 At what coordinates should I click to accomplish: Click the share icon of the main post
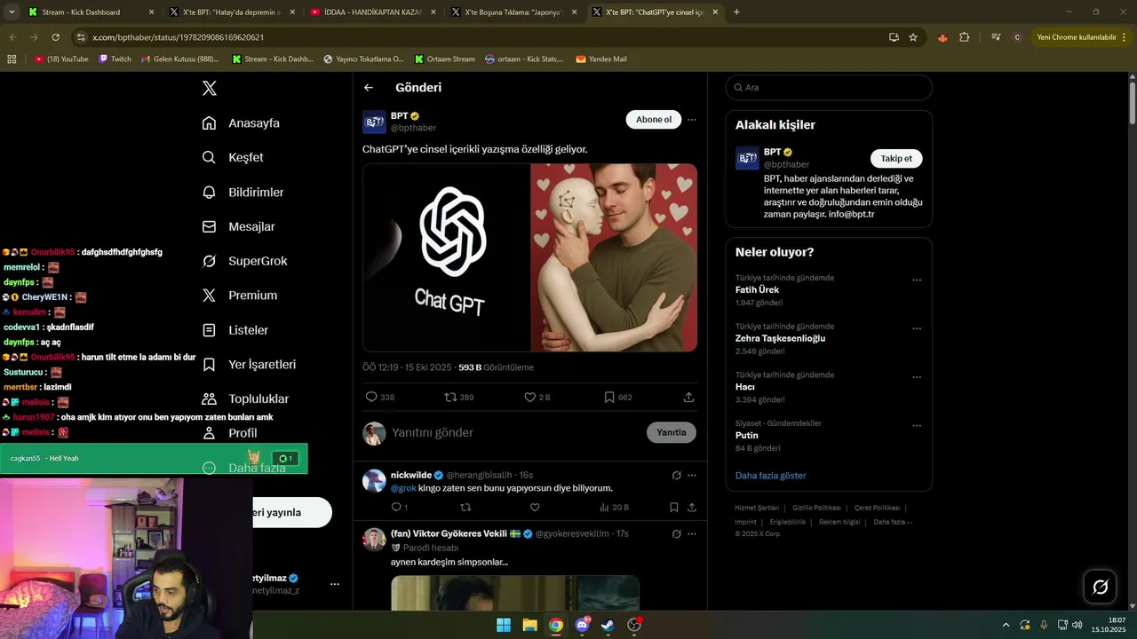688,397
